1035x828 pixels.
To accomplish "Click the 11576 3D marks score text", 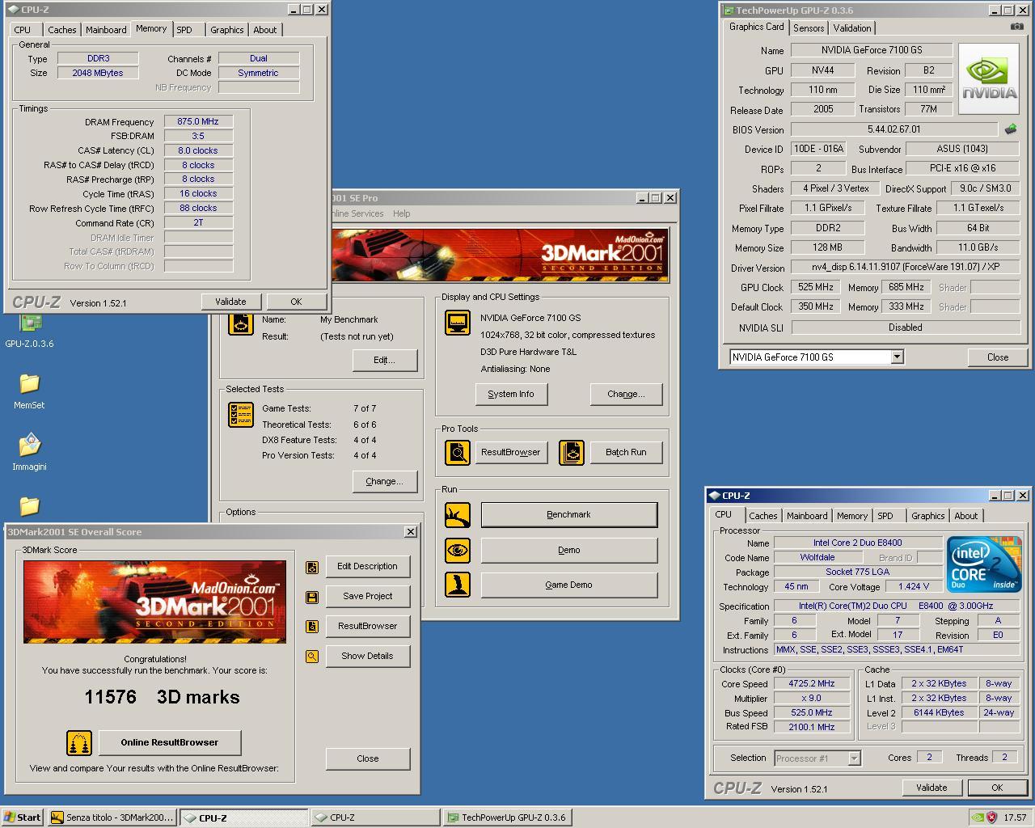I will pos(162,697).
